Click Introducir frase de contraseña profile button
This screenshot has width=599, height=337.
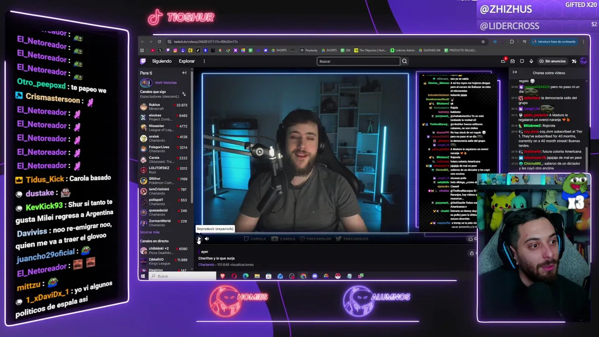coord(554,42)
